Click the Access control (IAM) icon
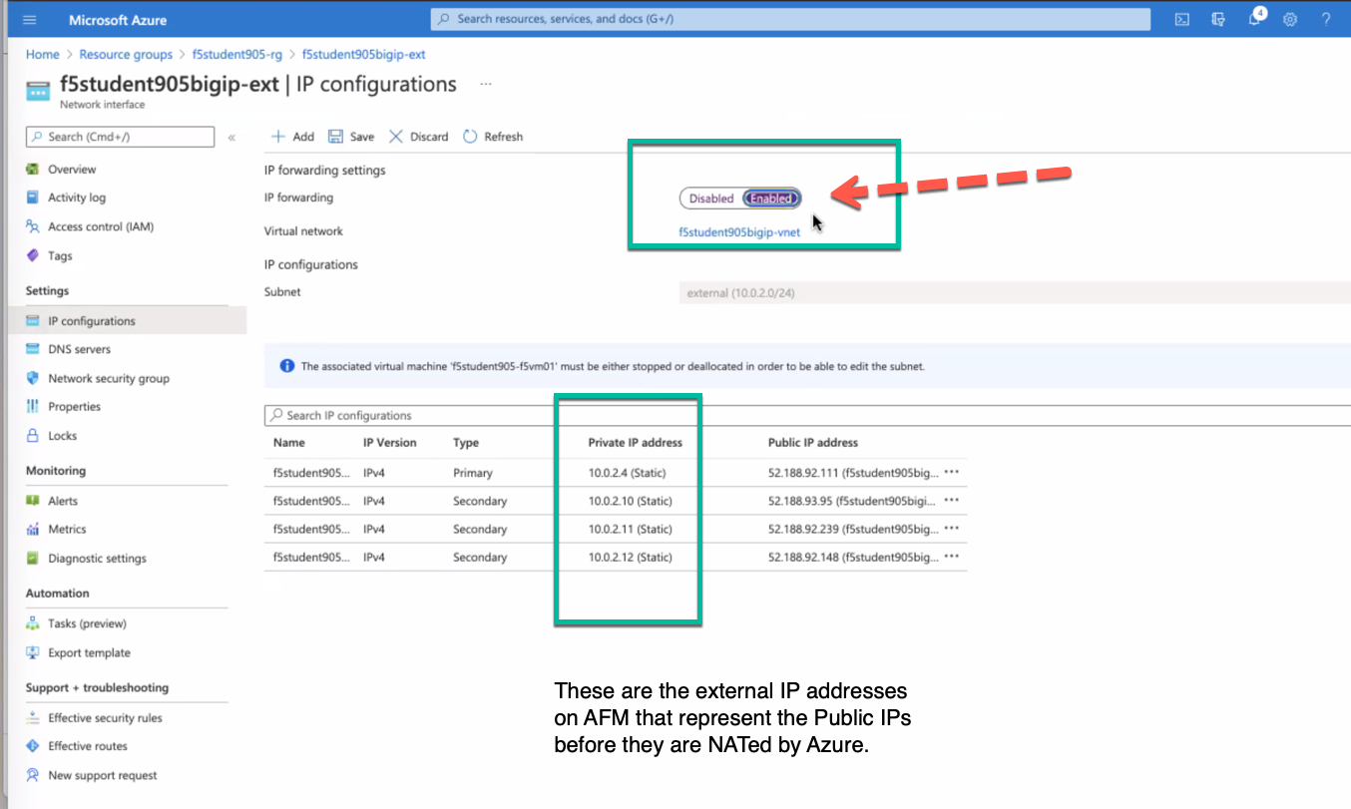 pos(33,226)
